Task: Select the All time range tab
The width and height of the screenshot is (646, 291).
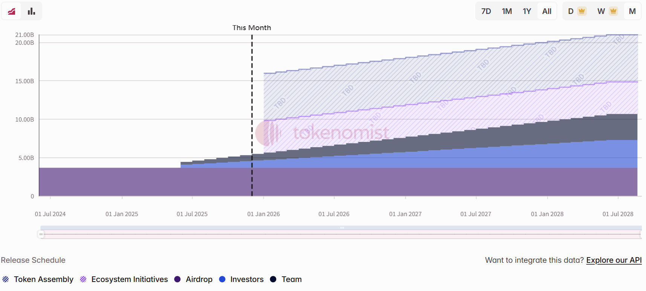Action: click(547, 11)
